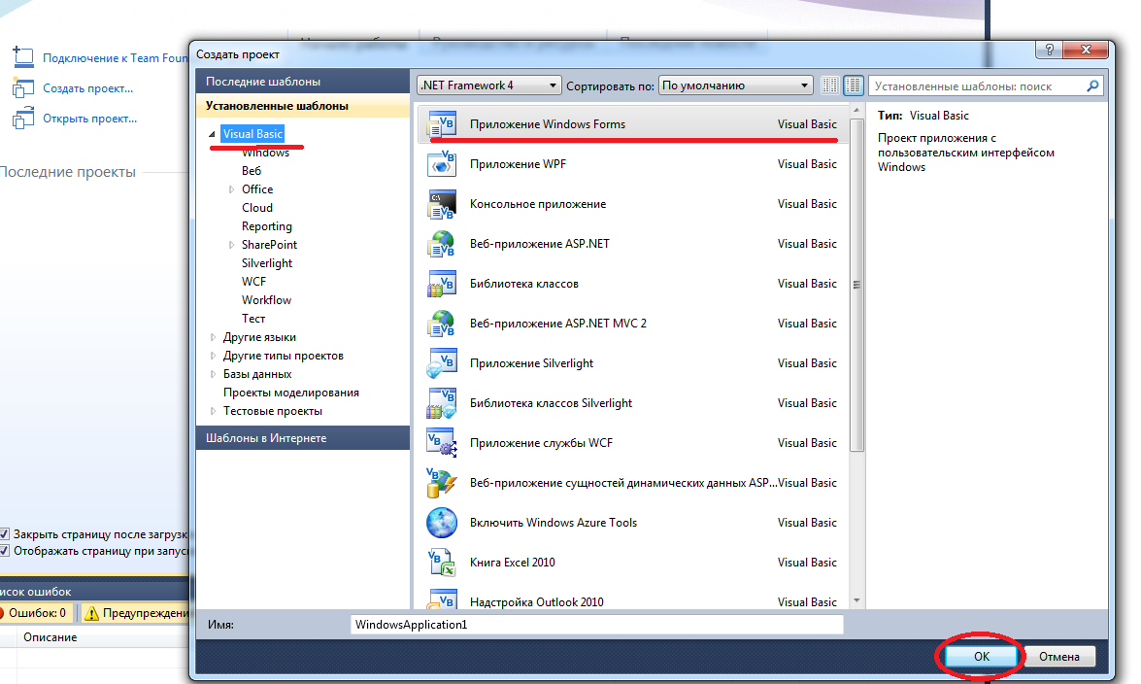Viewport: 1141px width, 684px height.
Task: Expand the SharePoint tree node
Action: pyautogui.click(x=231, y=245)
